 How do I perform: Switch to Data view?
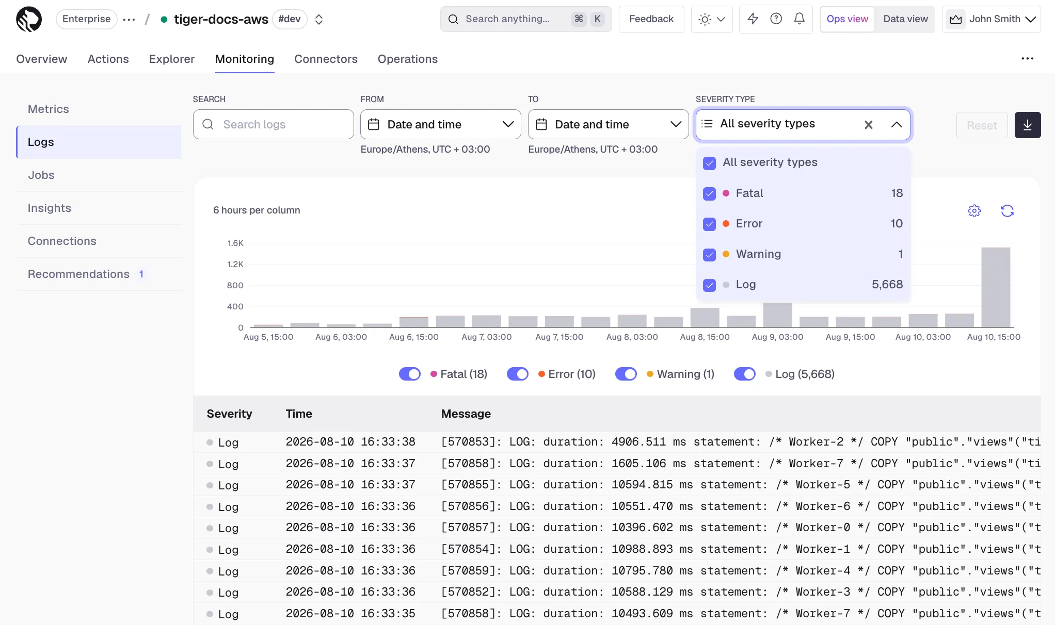pos(905,19)
